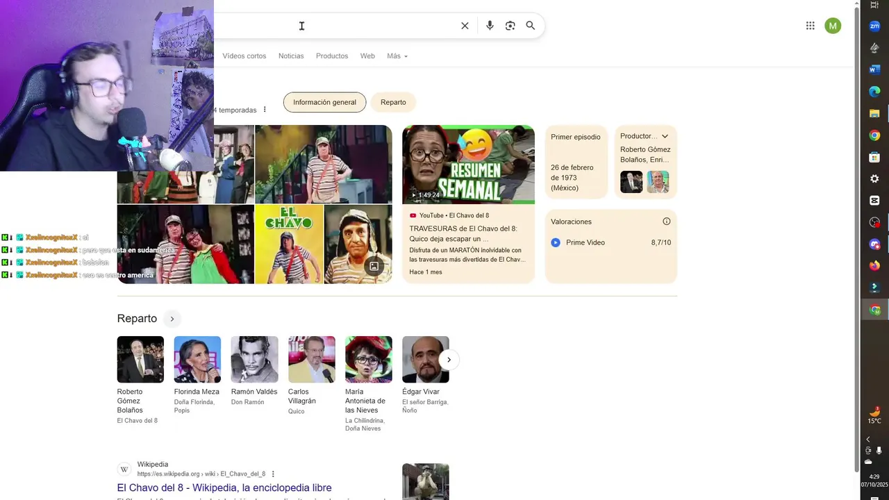Open cast member Roberto Gómez Bolaños
Screen dimensions: 889x500
point(140,380)
